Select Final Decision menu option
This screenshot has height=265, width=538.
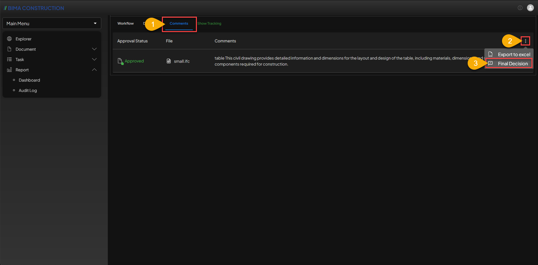tap(512, 64)
